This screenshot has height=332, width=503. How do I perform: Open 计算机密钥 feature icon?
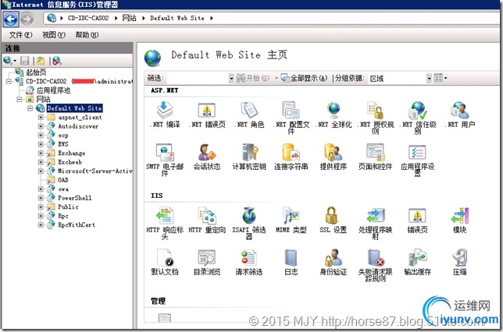[x=249, y=157]
